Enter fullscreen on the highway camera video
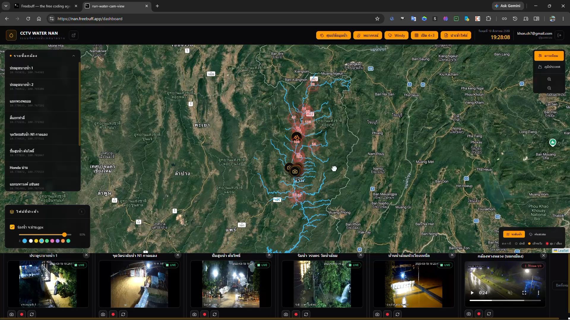570x320 pixels. [x=524, y=293]
